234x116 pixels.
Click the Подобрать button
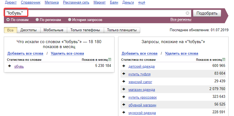(207, 13)
